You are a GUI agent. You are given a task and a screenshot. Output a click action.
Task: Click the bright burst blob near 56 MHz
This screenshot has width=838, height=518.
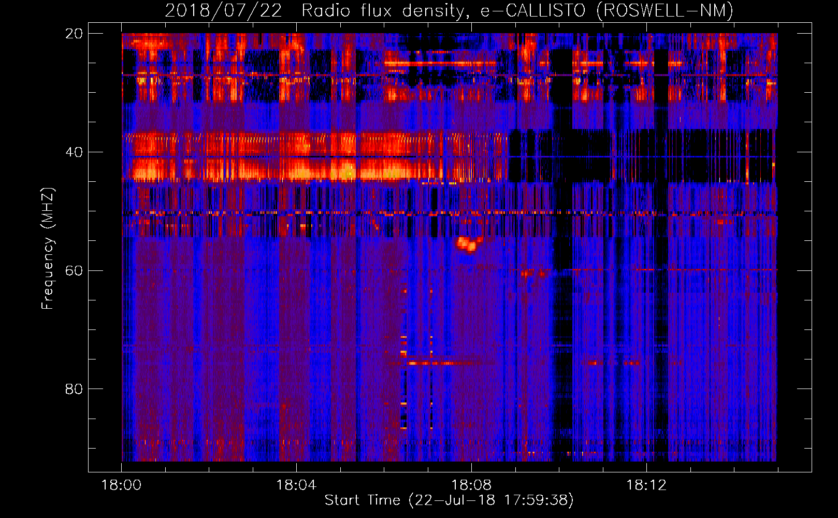(469, 243)
